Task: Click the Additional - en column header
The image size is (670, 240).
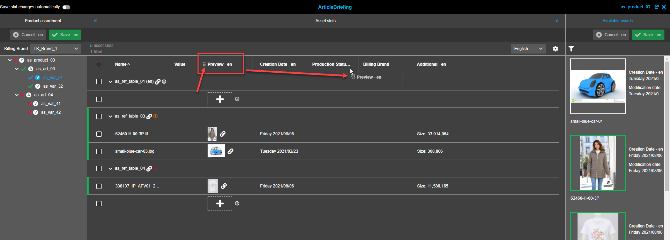Action: coord(431,64)
